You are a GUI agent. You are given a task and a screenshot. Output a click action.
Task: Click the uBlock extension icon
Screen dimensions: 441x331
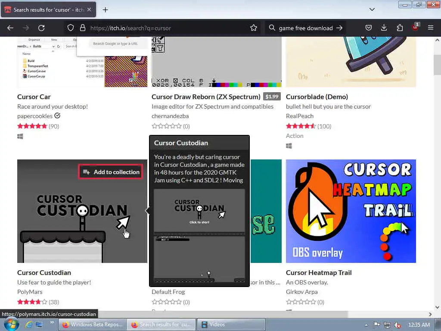point(415,27)
